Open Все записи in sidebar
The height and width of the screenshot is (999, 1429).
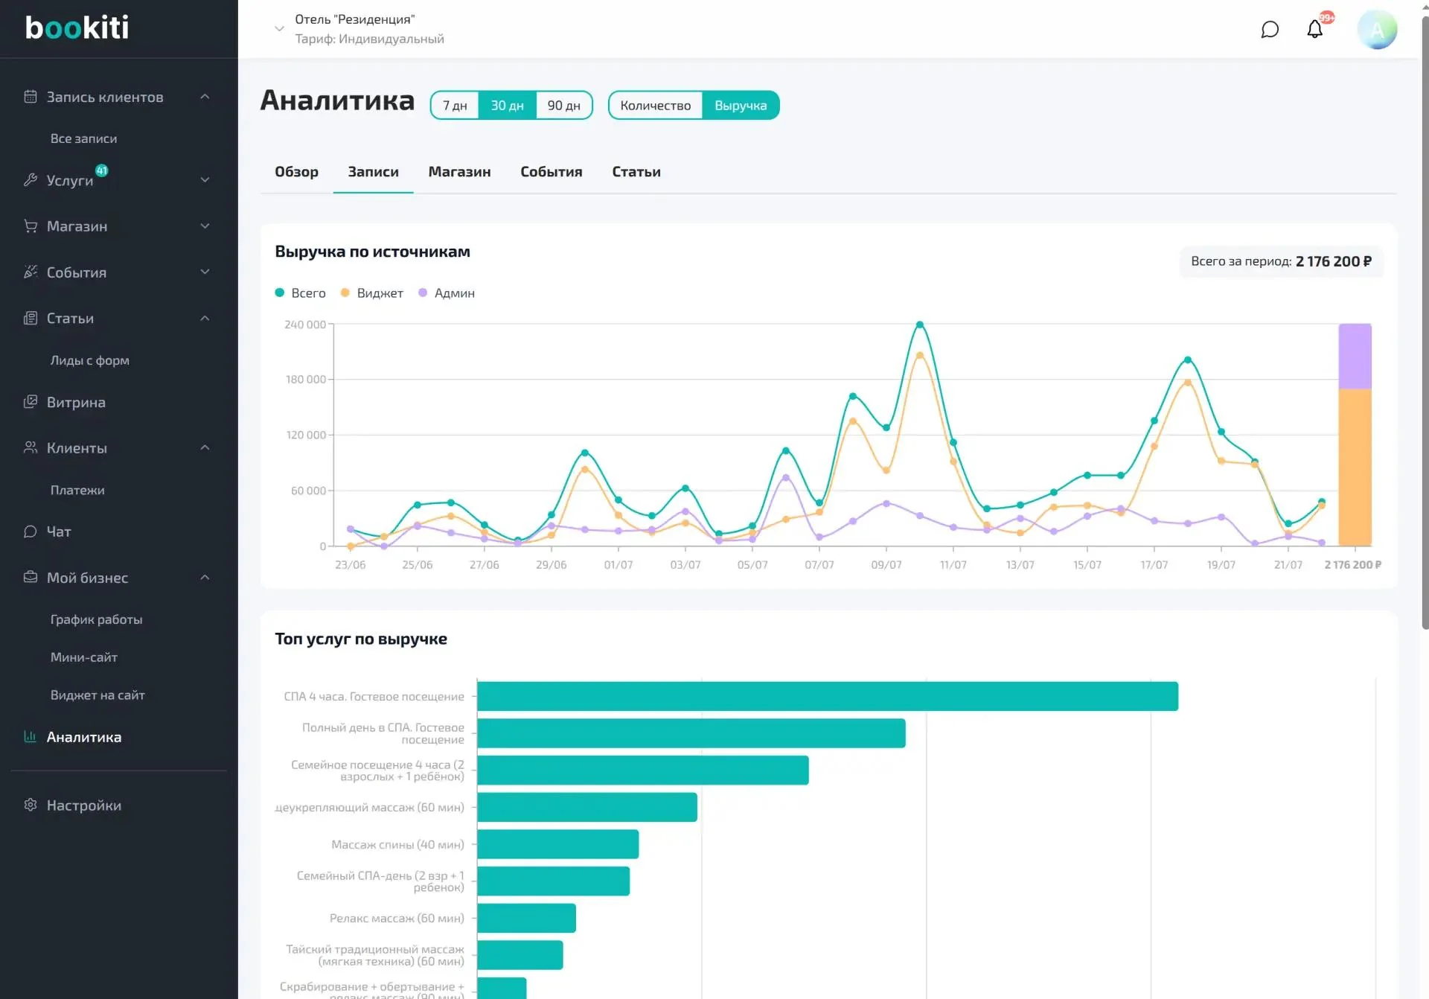tap(83, 138)
